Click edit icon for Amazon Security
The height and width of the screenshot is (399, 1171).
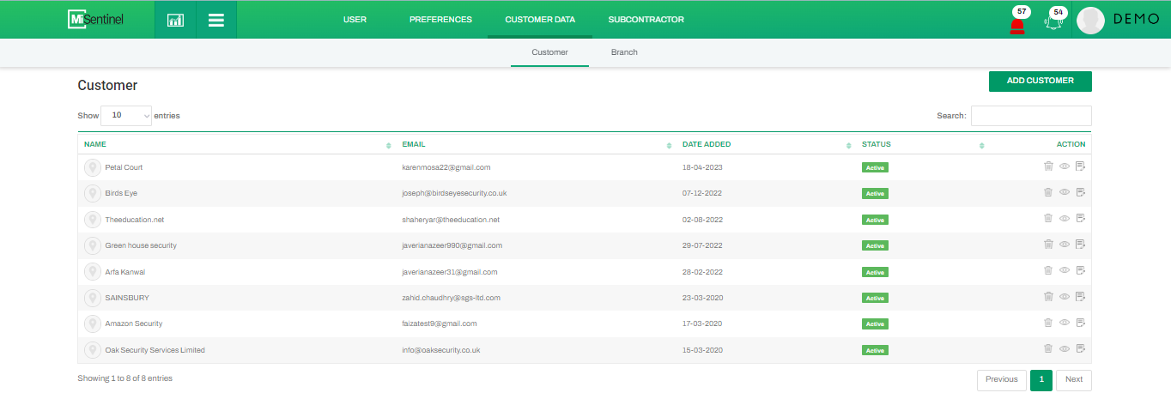click(x=1081, y=323)
